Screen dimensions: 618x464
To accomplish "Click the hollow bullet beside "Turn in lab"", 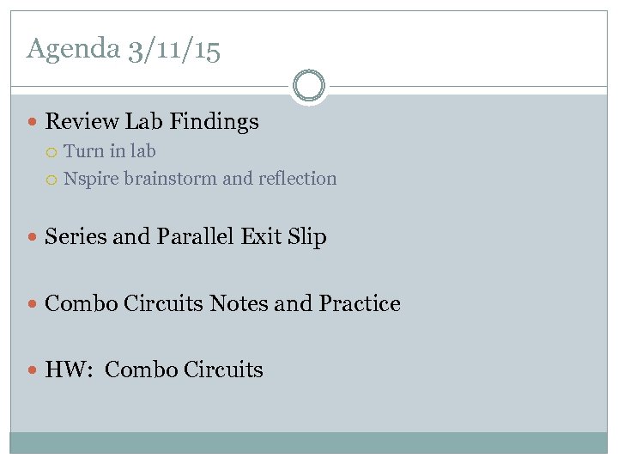I will [x=53, y=152].
